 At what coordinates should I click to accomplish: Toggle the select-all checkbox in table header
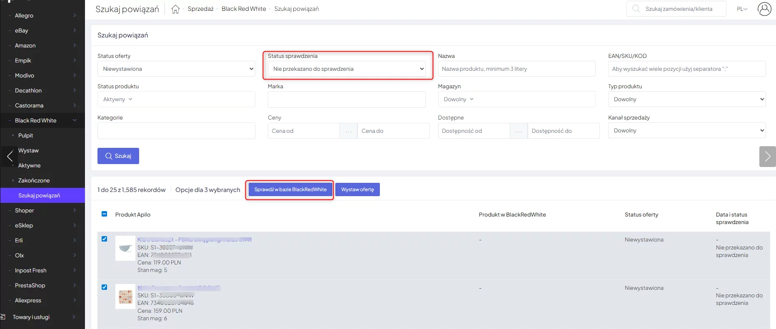pyautogui.click(x=105, y=214)
